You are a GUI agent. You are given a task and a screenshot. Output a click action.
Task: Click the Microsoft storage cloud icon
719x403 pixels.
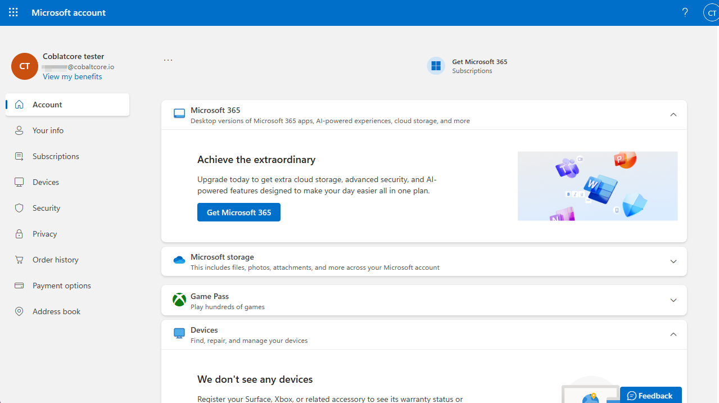[x=179, y=260]
